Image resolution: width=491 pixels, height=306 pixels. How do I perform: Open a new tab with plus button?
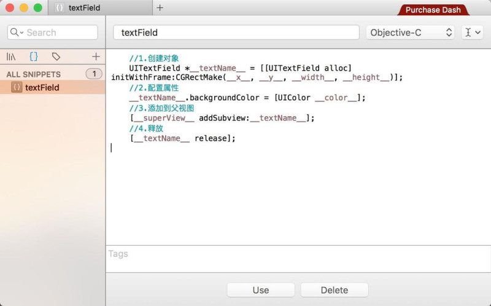pyautogui.click(x=160, y=8)
